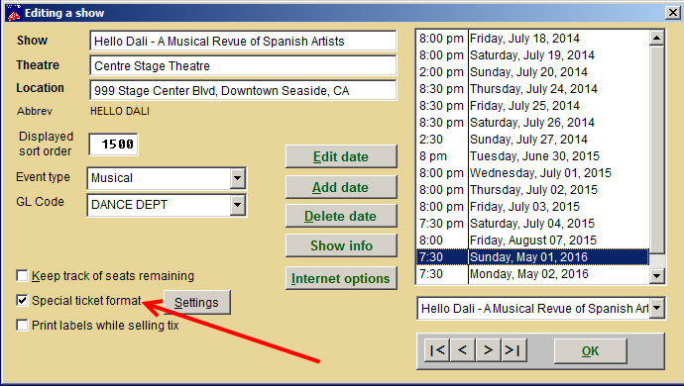Select Thursday, July 02, 2015 performance

click(532, 190)
